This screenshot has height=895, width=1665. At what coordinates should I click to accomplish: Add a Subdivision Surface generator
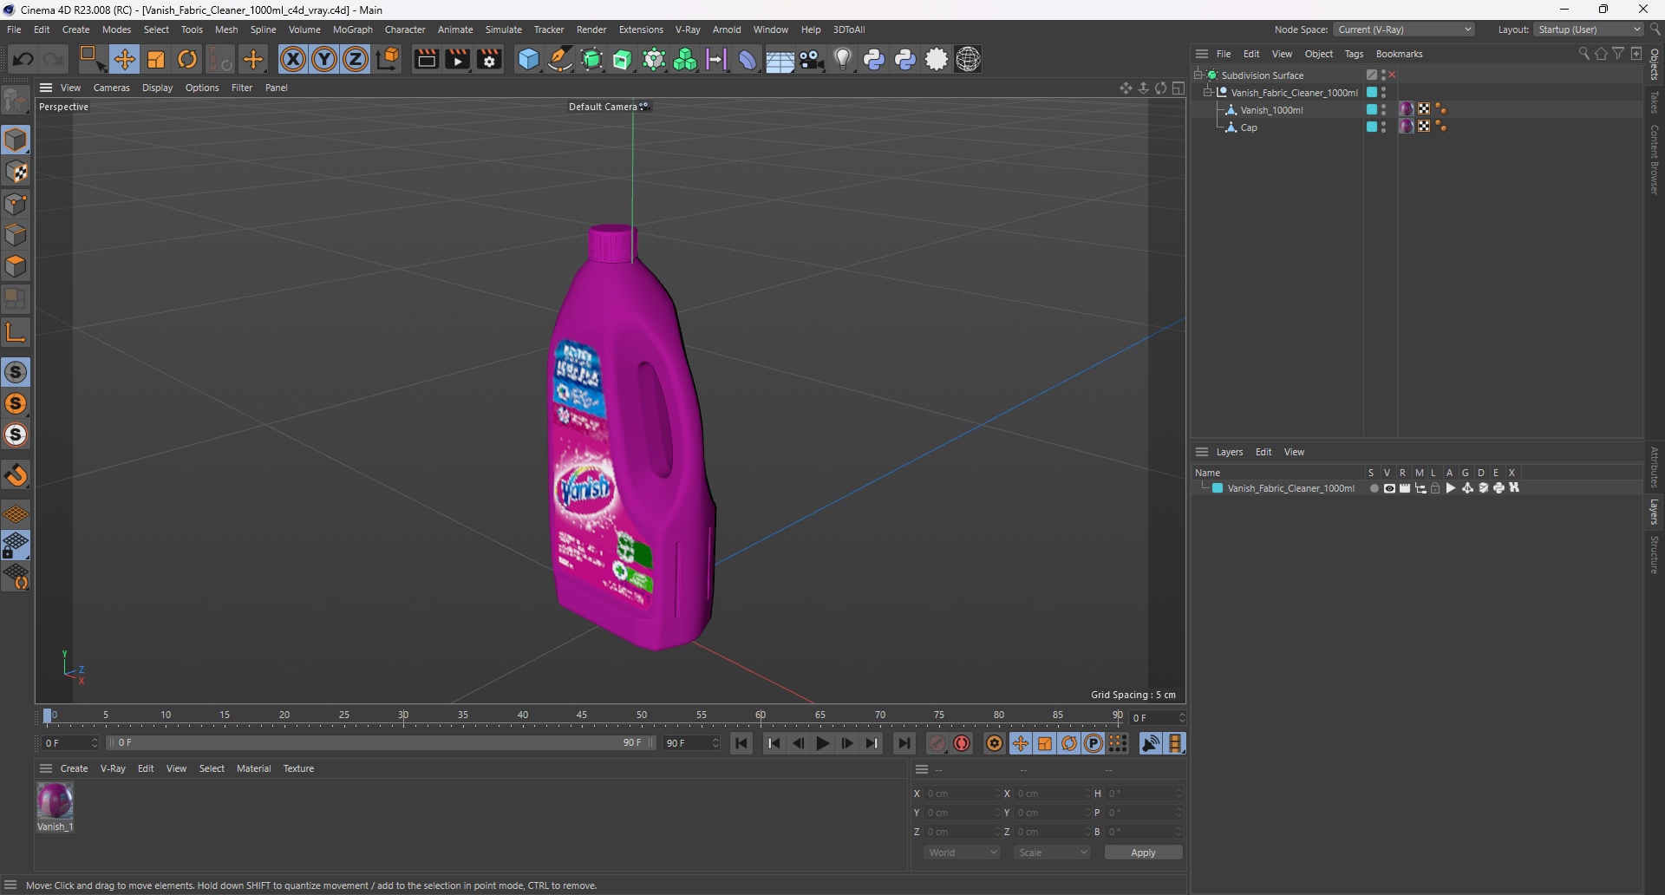(591, 59)
